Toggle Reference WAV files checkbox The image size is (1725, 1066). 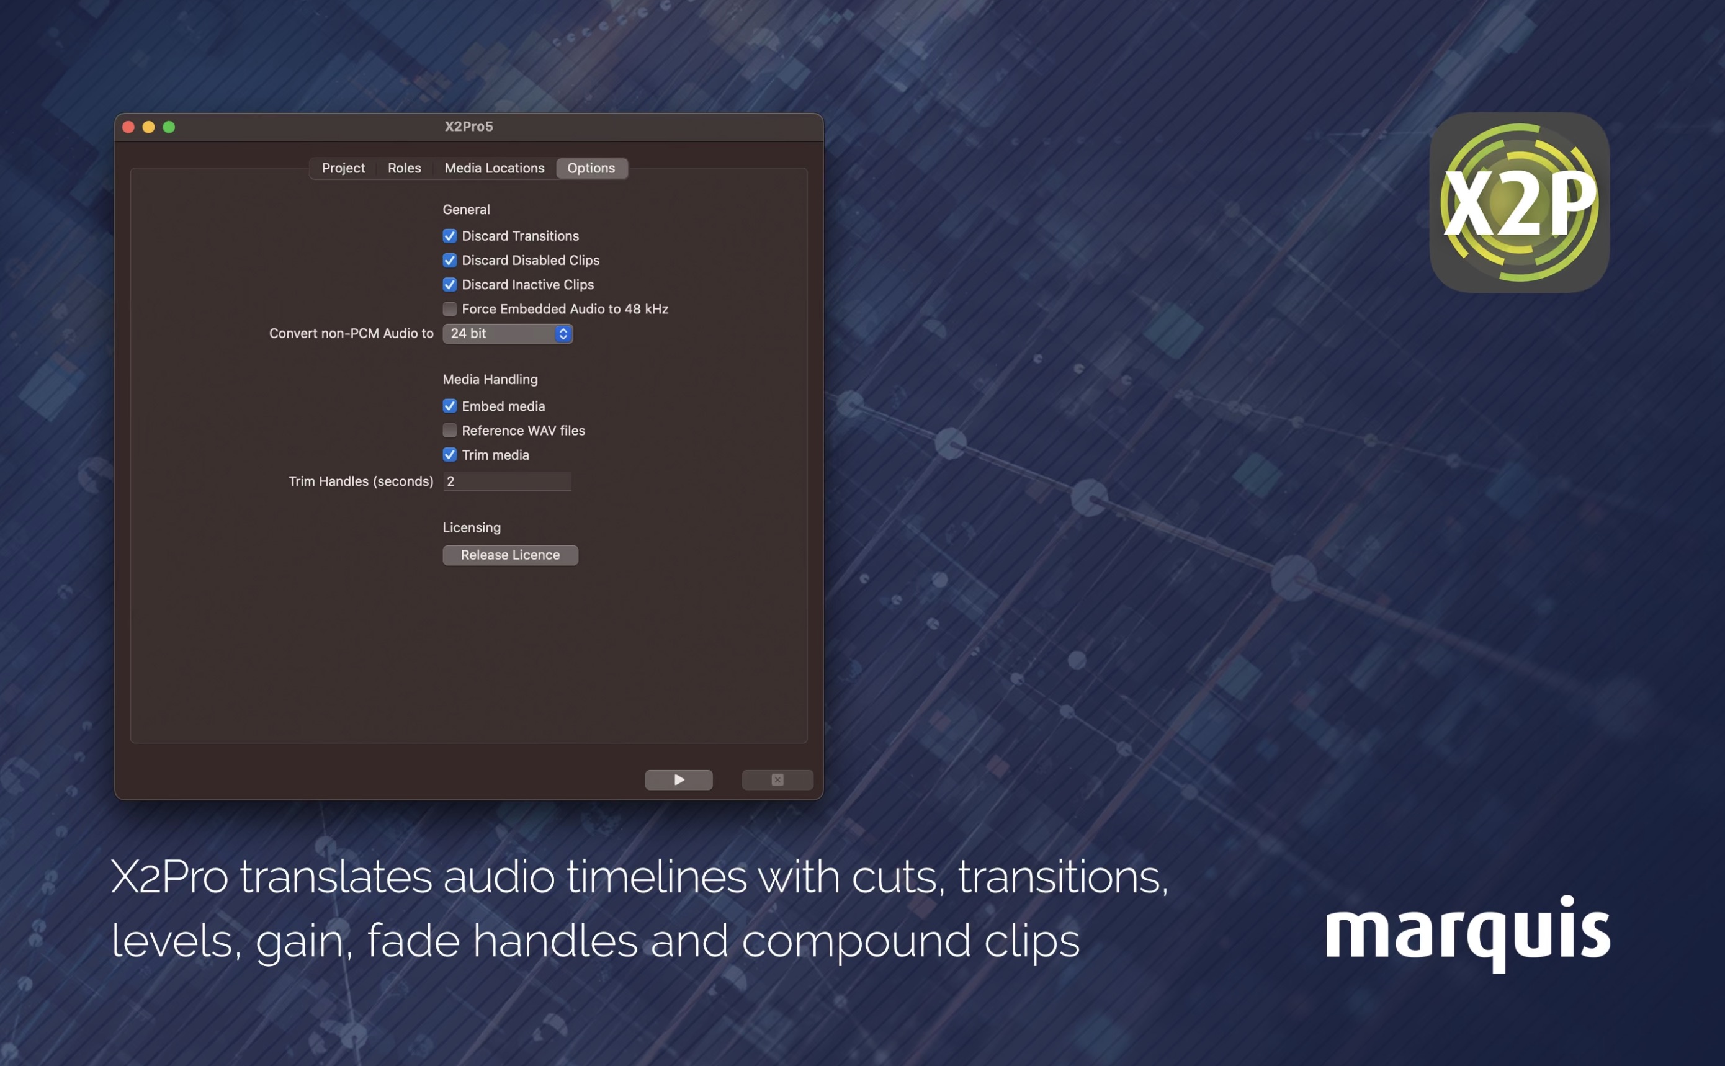[450, 430]
